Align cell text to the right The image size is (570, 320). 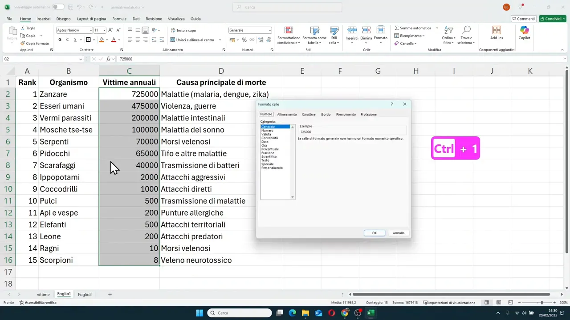coord(146,40)
